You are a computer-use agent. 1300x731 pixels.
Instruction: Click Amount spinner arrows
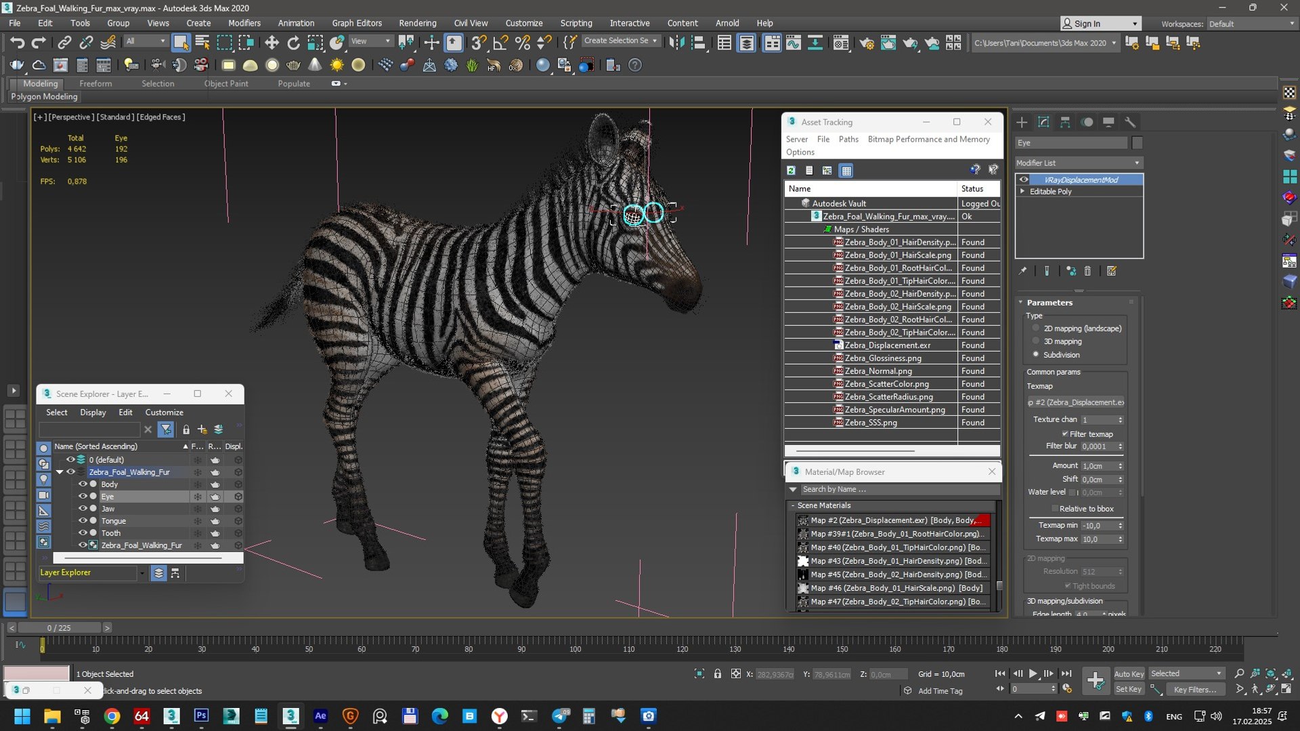click(1121, 466)
